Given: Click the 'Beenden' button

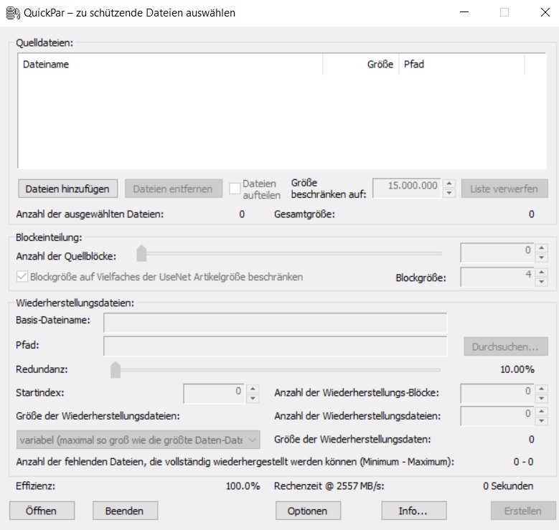Looking at the screenshot, I should [125, 511].
